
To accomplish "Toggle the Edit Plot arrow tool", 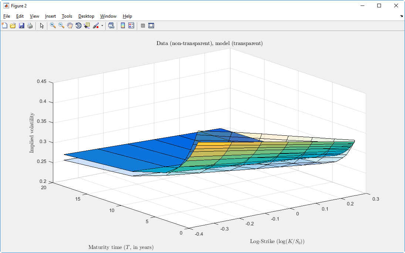I will point(42,26).
